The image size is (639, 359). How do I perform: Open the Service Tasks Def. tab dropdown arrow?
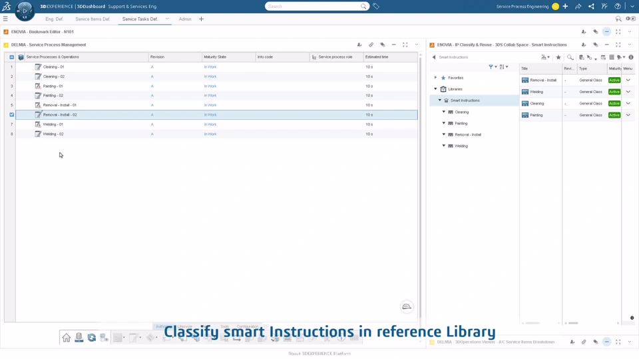click(167, 19)
